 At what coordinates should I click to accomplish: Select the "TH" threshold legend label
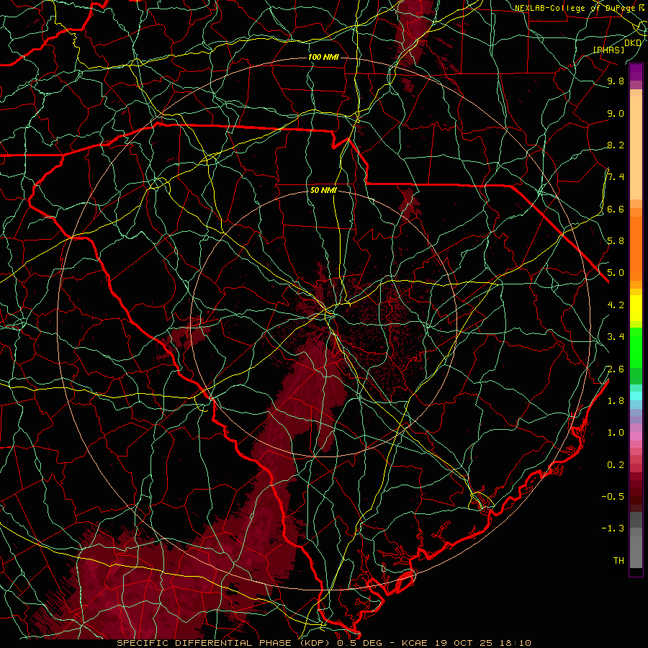618,561
